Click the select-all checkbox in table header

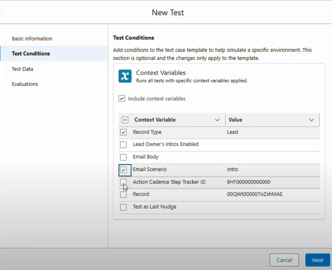pos(125,120)
